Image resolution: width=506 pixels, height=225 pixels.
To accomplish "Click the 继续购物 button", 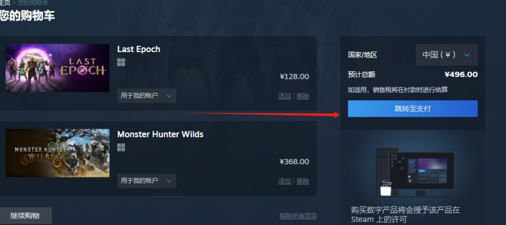I will click(x=25, y=215).
